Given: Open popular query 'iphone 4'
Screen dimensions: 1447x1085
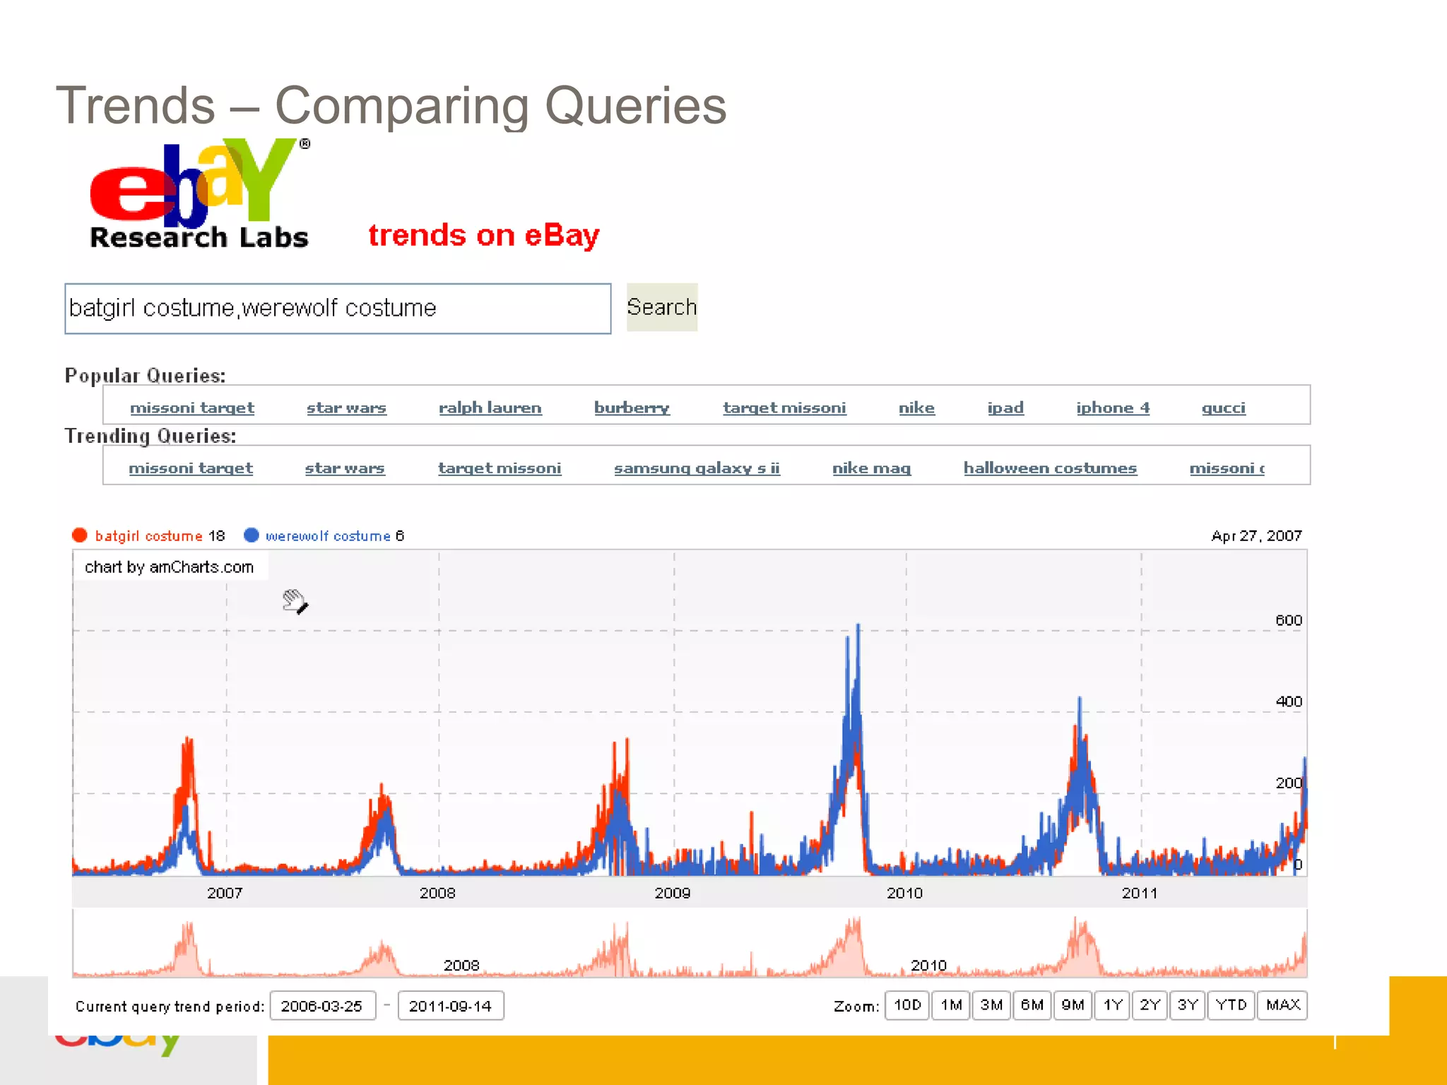Looking at the screenshot, I should pyautogui.click(x=1113, y=408).
